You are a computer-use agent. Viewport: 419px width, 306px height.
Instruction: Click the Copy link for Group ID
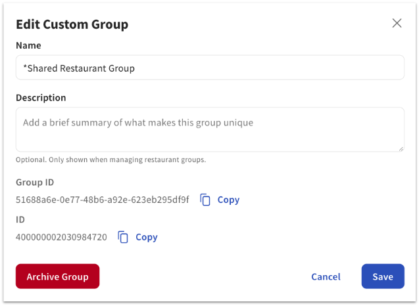coord(228,200)
